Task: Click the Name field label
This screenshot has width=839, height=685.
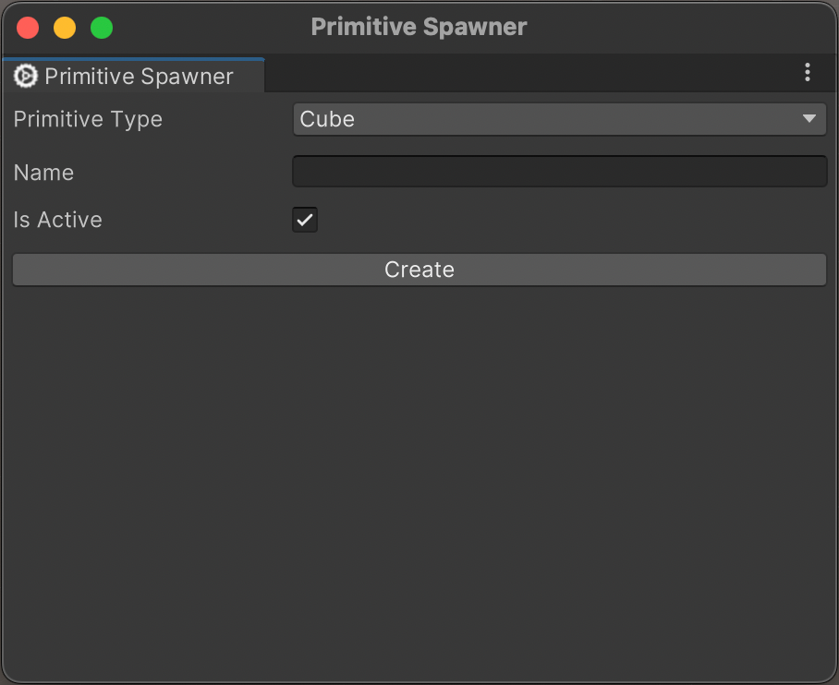Action: 43,173
